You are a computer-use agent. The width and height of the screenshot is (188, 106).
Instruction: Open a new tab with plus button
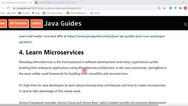click(x=74, y=3)
